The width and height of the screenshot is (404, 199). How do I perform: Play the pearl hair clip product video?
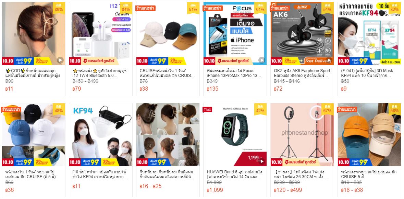pos(60,60)
